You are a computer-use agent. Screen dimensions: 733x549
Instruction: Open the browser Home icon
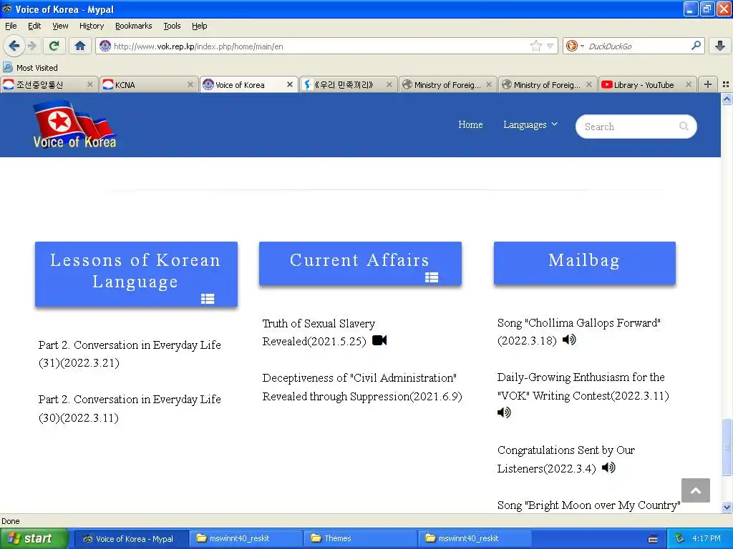tap(80, 46)
